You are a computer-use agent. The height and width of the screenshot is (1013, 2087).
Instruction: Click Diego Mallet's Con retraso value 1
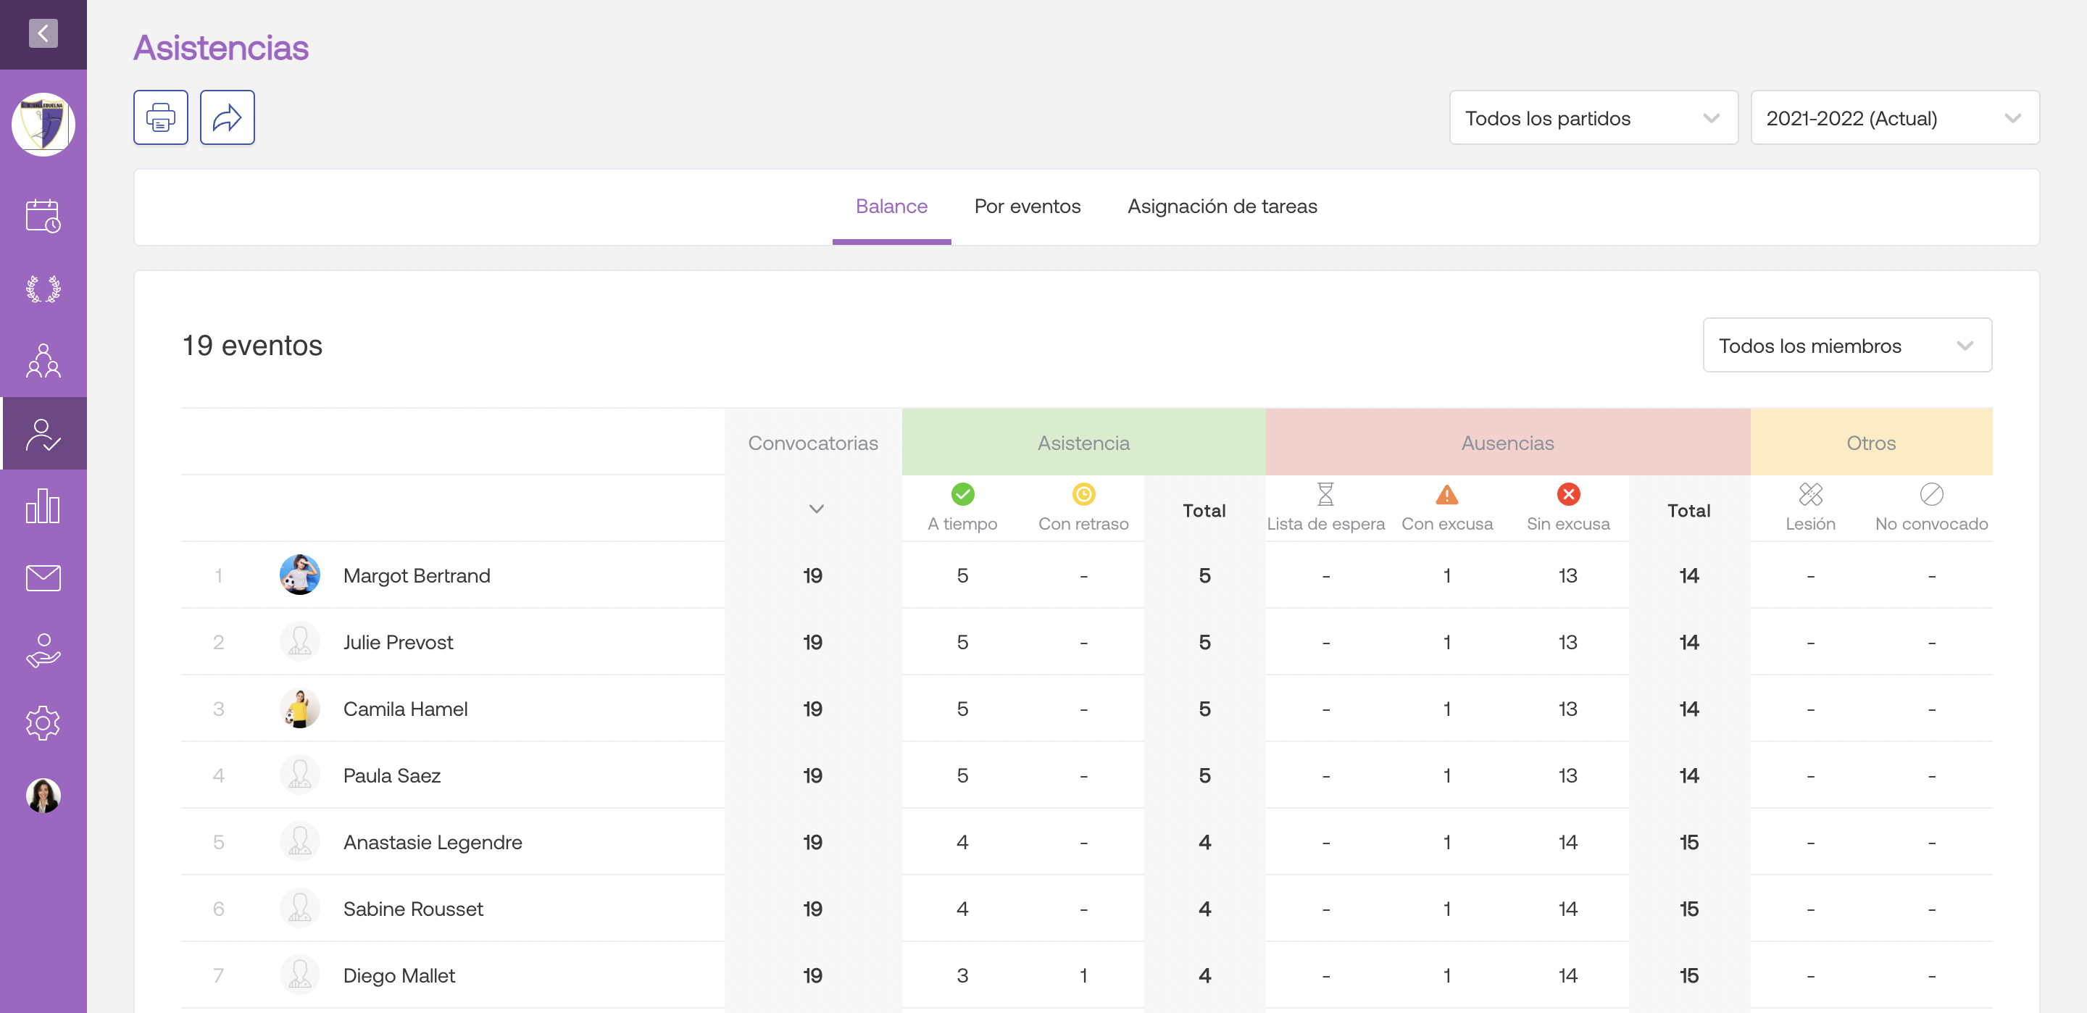tap(1083, 976)
